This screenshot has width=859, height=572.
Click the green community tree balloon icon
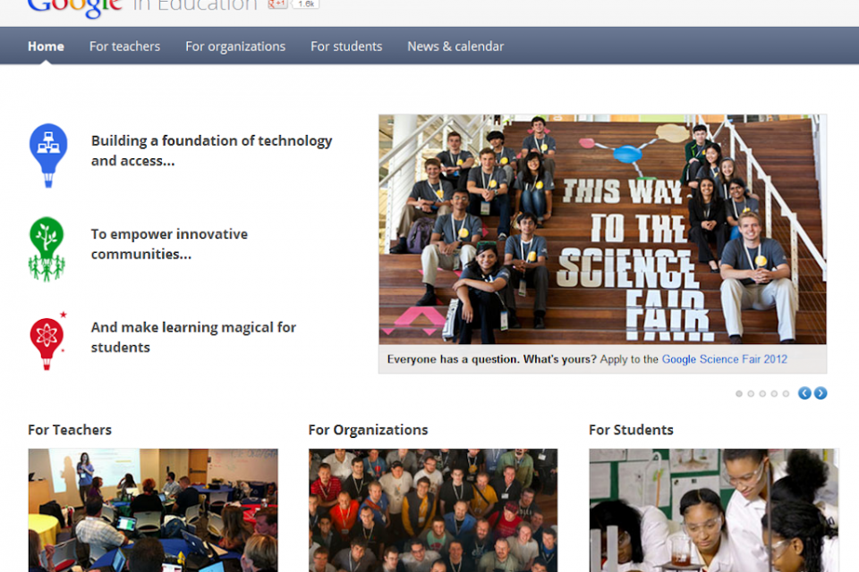pyautogui.click(x=47, y=248)
